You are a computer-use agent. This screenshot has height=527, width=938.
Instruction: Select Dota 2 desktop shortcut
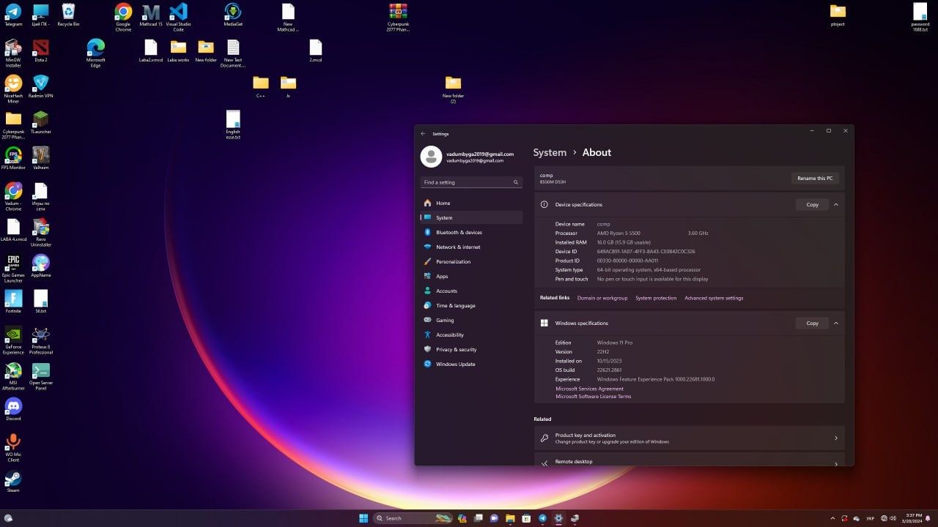(41, 51)
